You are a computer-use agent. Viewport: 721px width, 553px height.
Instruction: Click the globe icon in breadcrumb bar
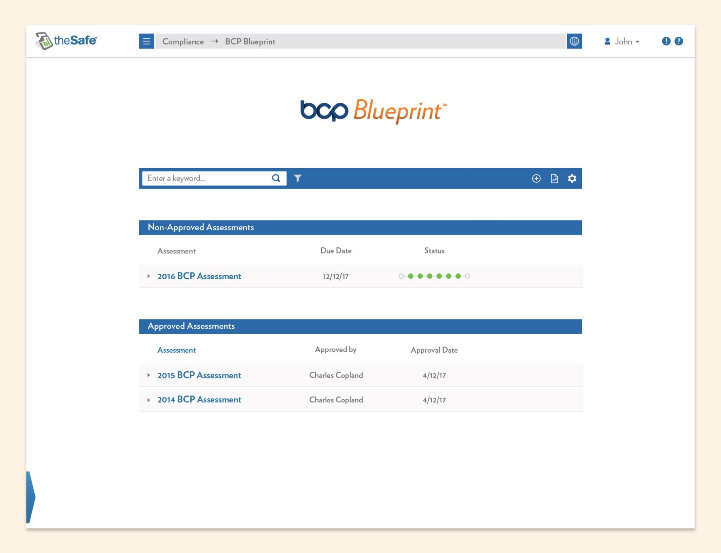[574, 41]
